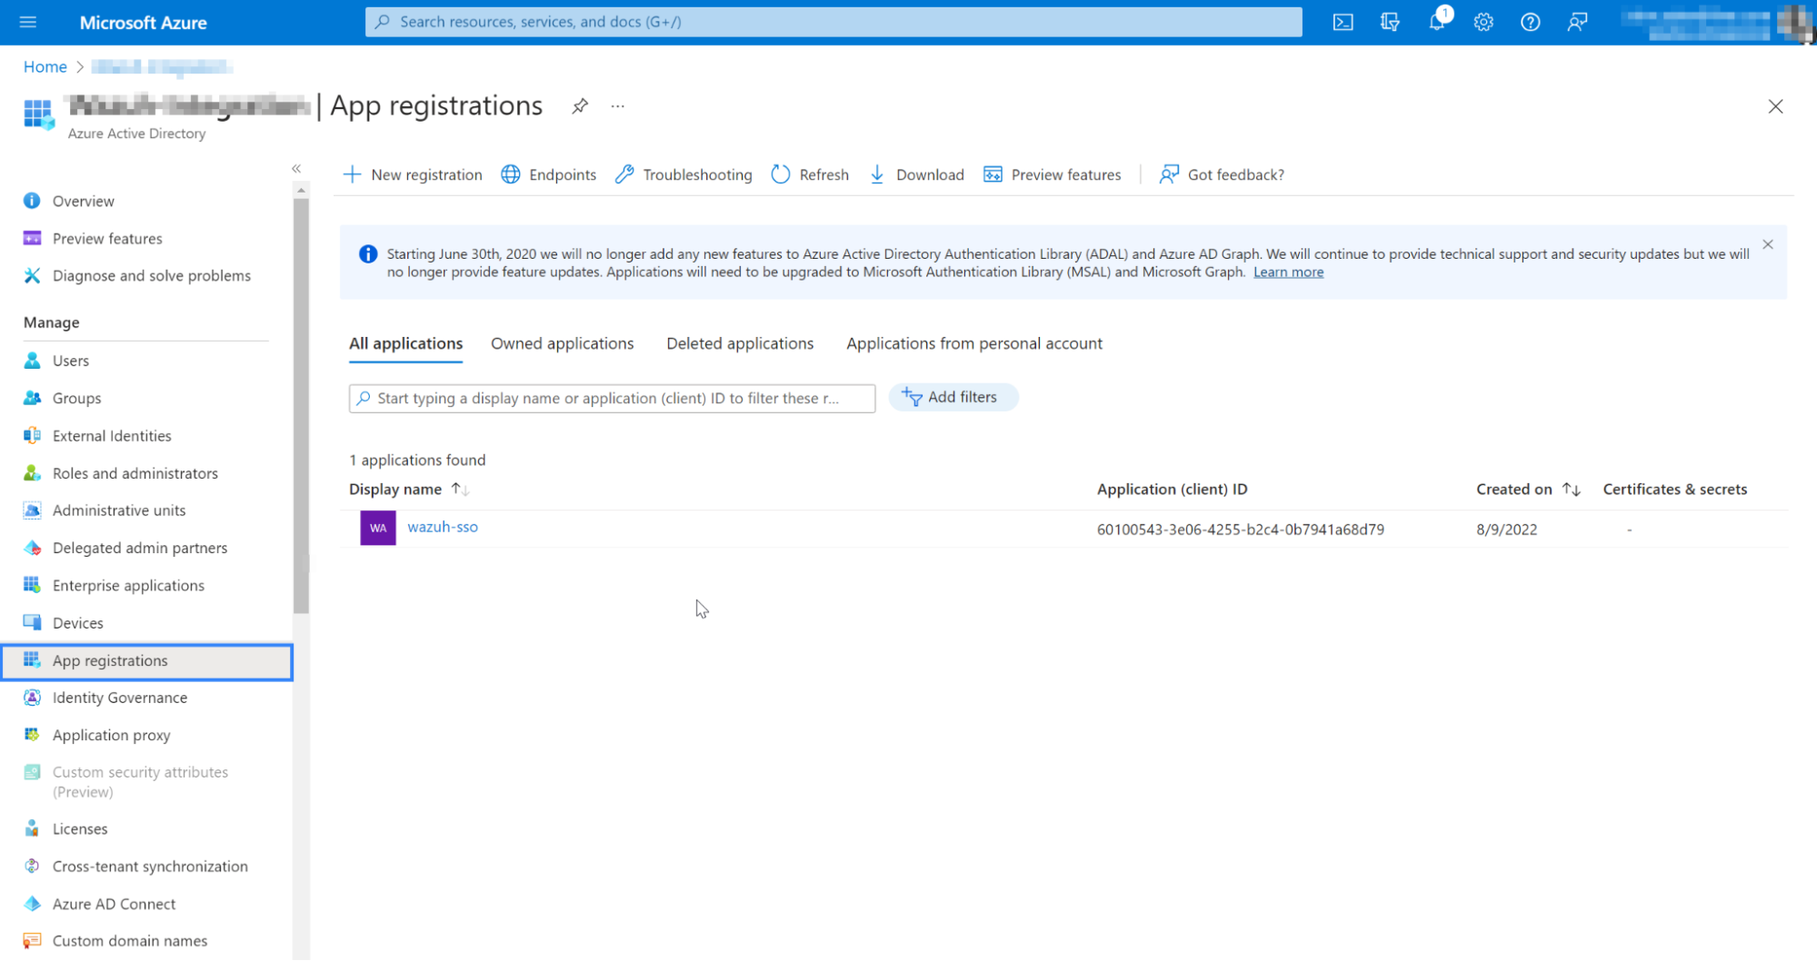Screen dimensions: 1817x961
Task: Click the sidebar scrollbar thumb
Action: pos(301,406)
